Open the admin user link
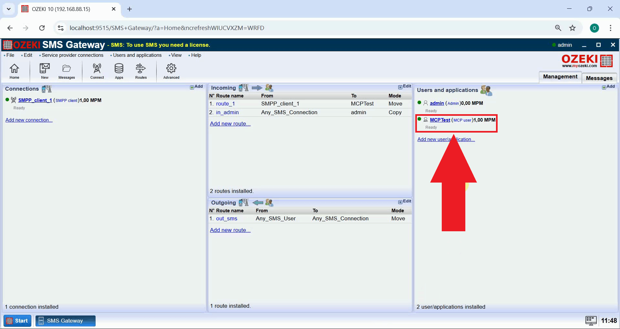Screen dimensions: 620x329 [437, 103]
